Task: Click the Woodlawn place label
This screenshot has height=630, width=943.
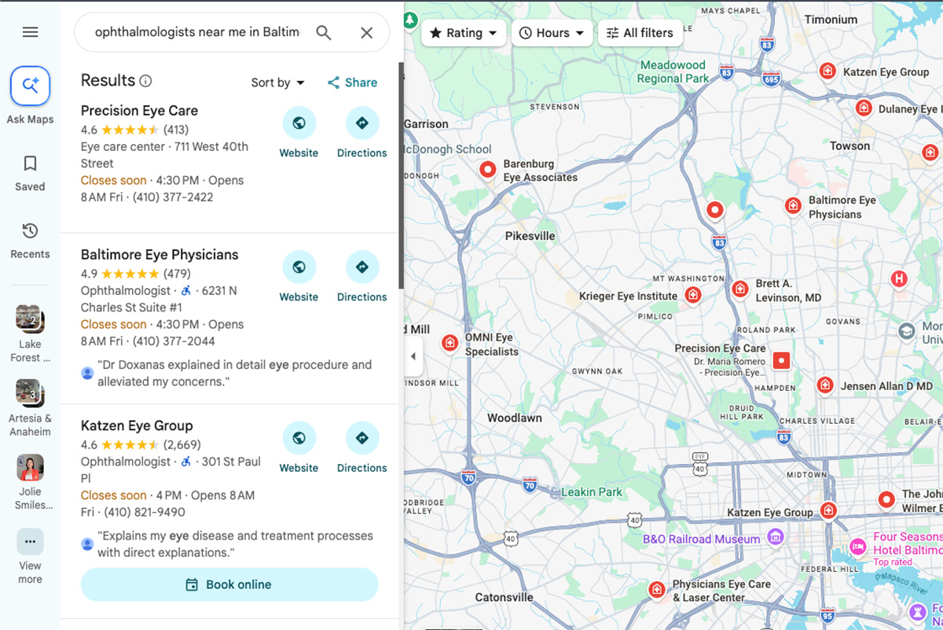Action: click(514, 418)
